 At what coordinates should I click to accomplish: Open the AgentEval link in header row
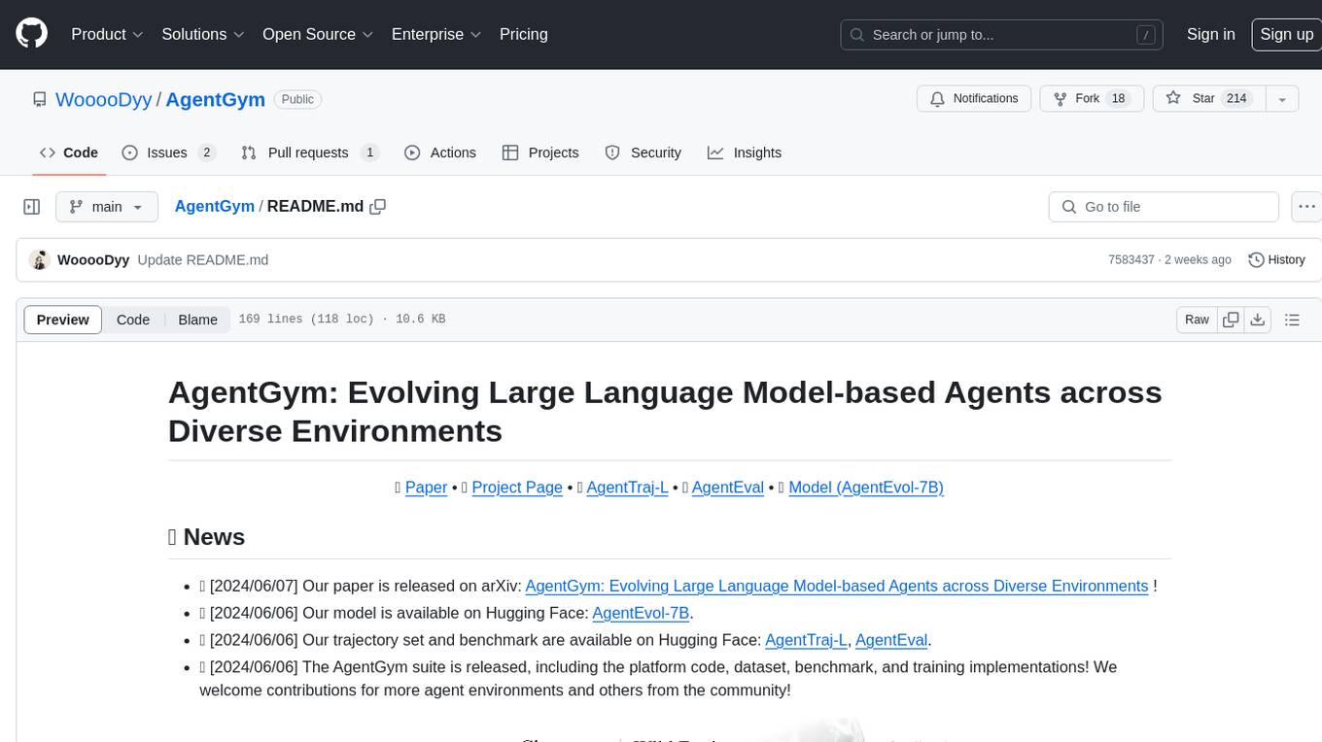[x=728, y=488]
